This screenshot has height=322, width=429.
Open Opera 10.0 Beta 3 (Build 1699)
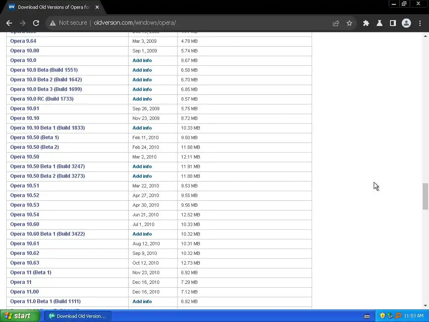[x=46, y=89]
